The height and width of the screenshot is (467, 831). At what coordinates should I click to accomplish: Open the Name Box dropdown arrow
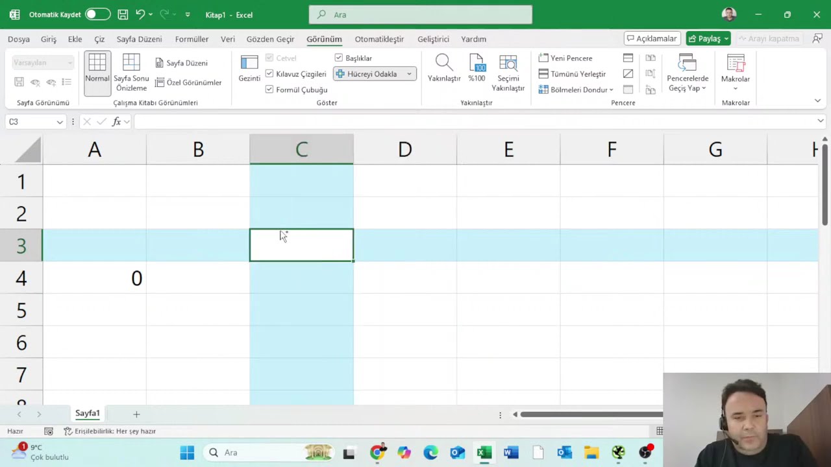[60, 122]
